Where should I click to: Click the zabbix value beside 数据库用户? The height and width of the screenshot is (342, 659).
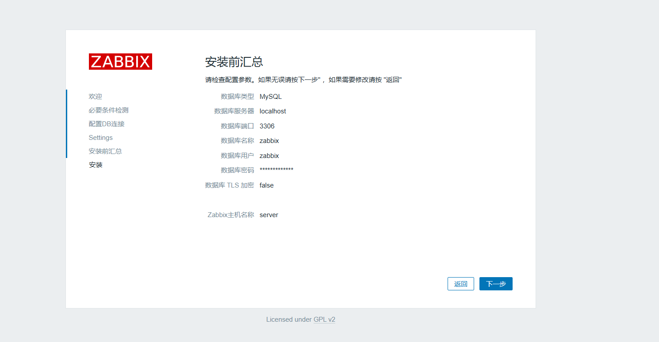(x=269, y=156)
